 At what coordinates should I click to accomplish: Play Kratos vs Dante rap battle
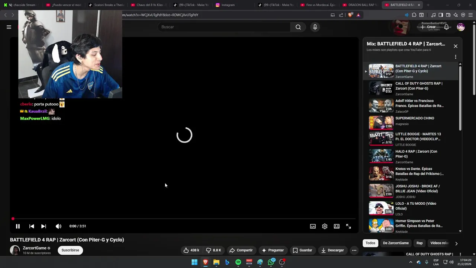point(411,174)
